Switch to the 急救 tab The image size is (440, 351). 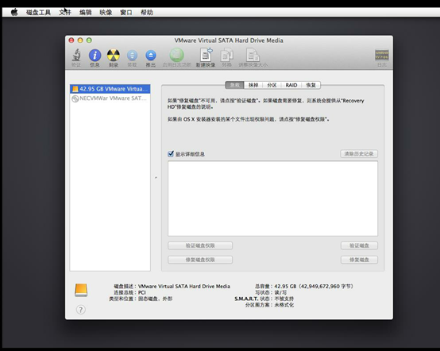234,85
